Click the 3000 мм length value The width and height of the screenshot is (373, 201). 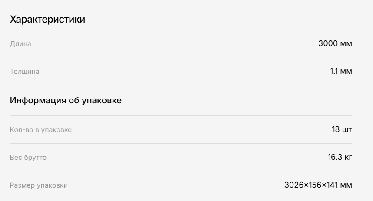335,43
